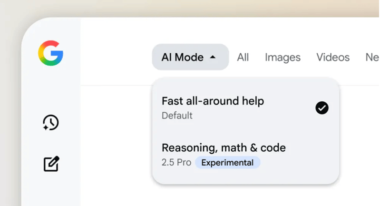Switch to the All tab
This screenshot has height=206, width=380.
click(243, 58)
